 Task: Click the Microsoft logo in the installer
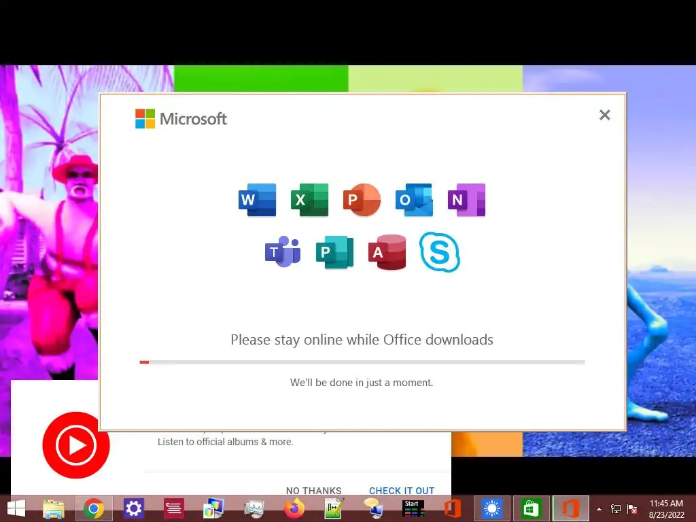pos(181,118)
